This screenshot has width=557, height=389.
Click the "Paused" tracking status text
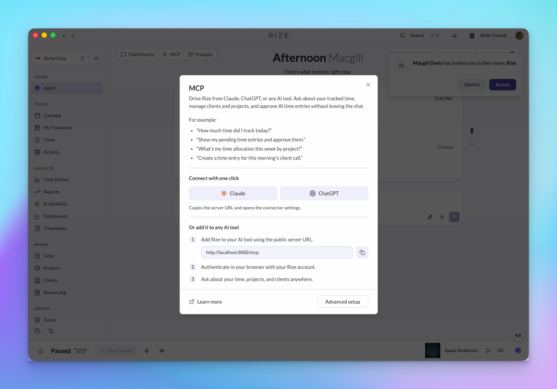61,351
